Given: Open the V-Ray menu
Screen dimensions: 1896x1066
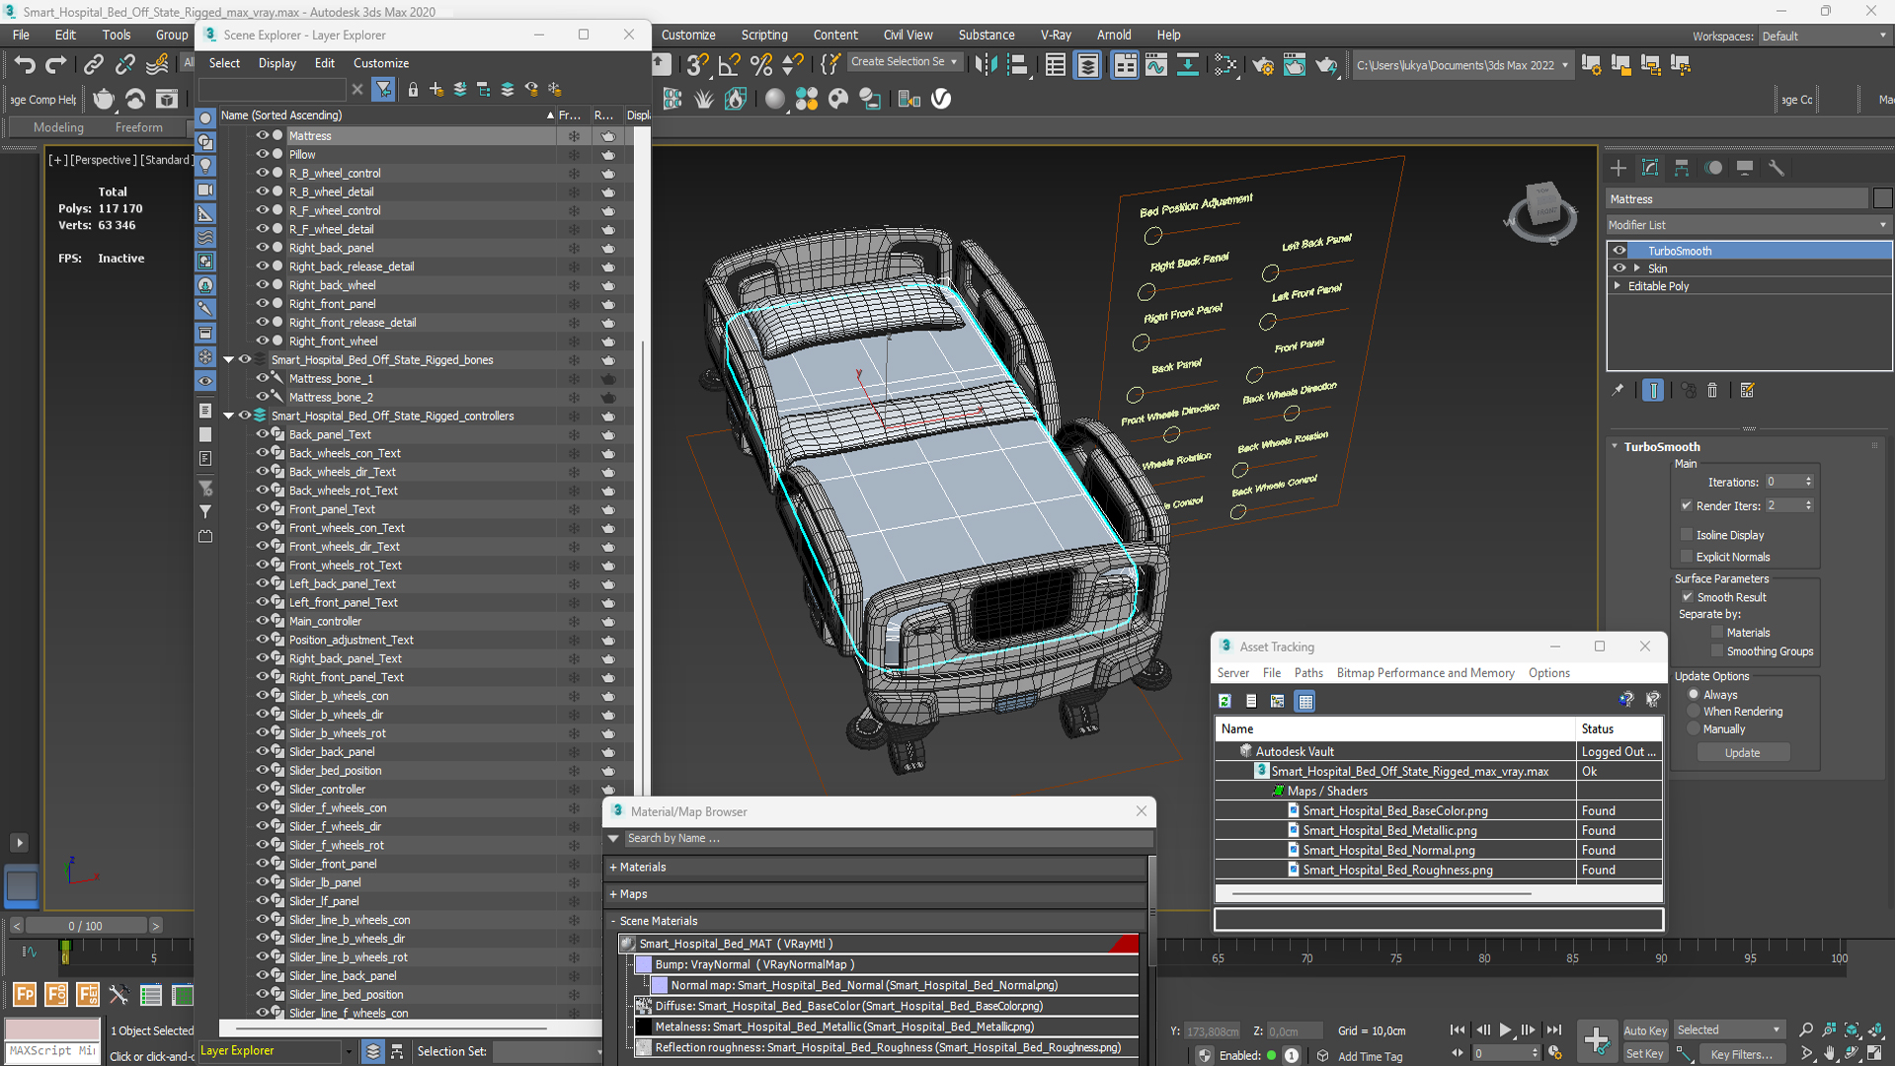Looking at the screenshot, I should pos(1056,35).
